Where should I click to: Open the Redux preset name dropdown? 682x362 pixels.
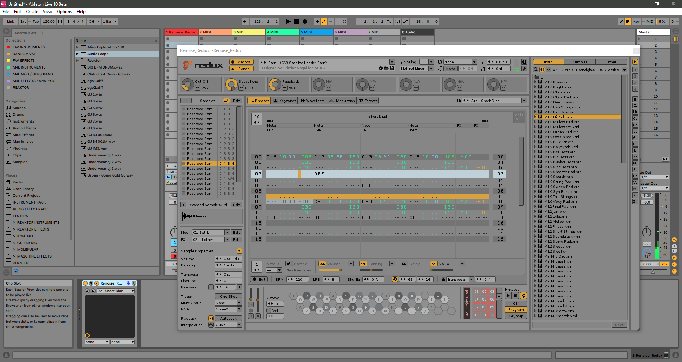tap(392, 62)
